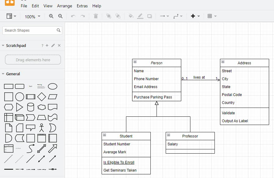Viewport: 274px width, 178px height.
Task: Pick the Actor stick figure shape
Action: pos(41,127)
